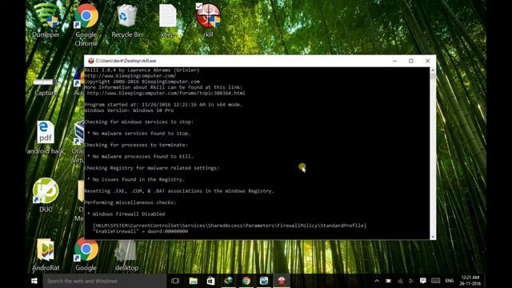Select the AndroRat desktop icon
512x288 pixels.
click(46, 254)
